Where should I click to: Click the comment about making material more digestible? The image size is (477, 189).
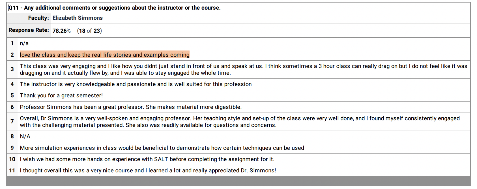[130, 107]
